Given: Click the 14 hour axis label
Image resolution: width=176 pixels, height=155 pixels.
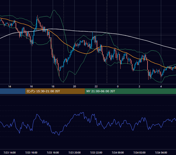Looking at the screenshot, I should 10,87.
